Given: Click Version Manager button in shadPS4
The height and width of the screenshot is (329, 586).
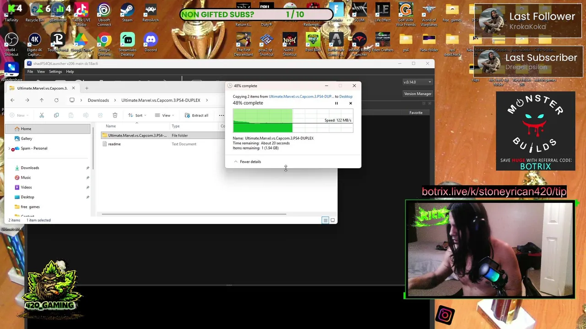Looking at the screenshot, I should pyautogui.click(x=418, y=94).
